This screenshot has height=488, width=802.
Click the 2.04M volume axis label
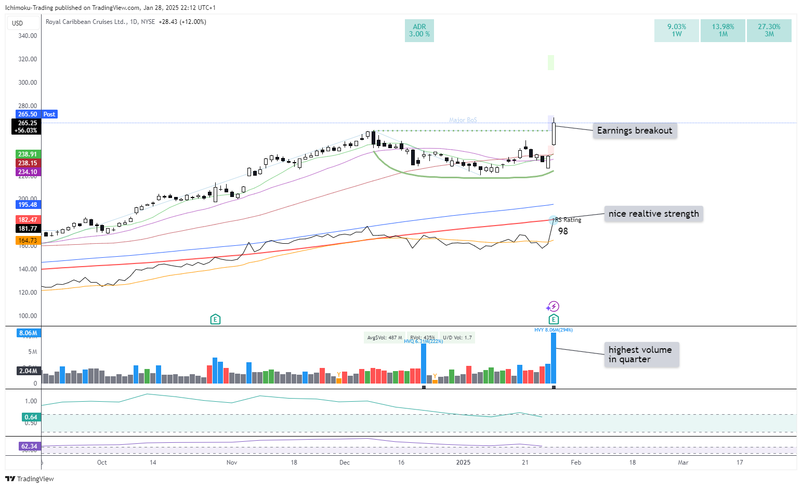click(x=28, y=371)
